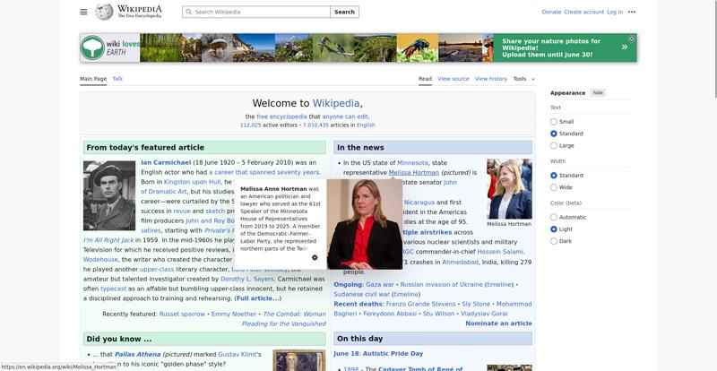Screen dimensions: 717x371
Task: Click the banner double-arrow icon
Action: point(624,47)
